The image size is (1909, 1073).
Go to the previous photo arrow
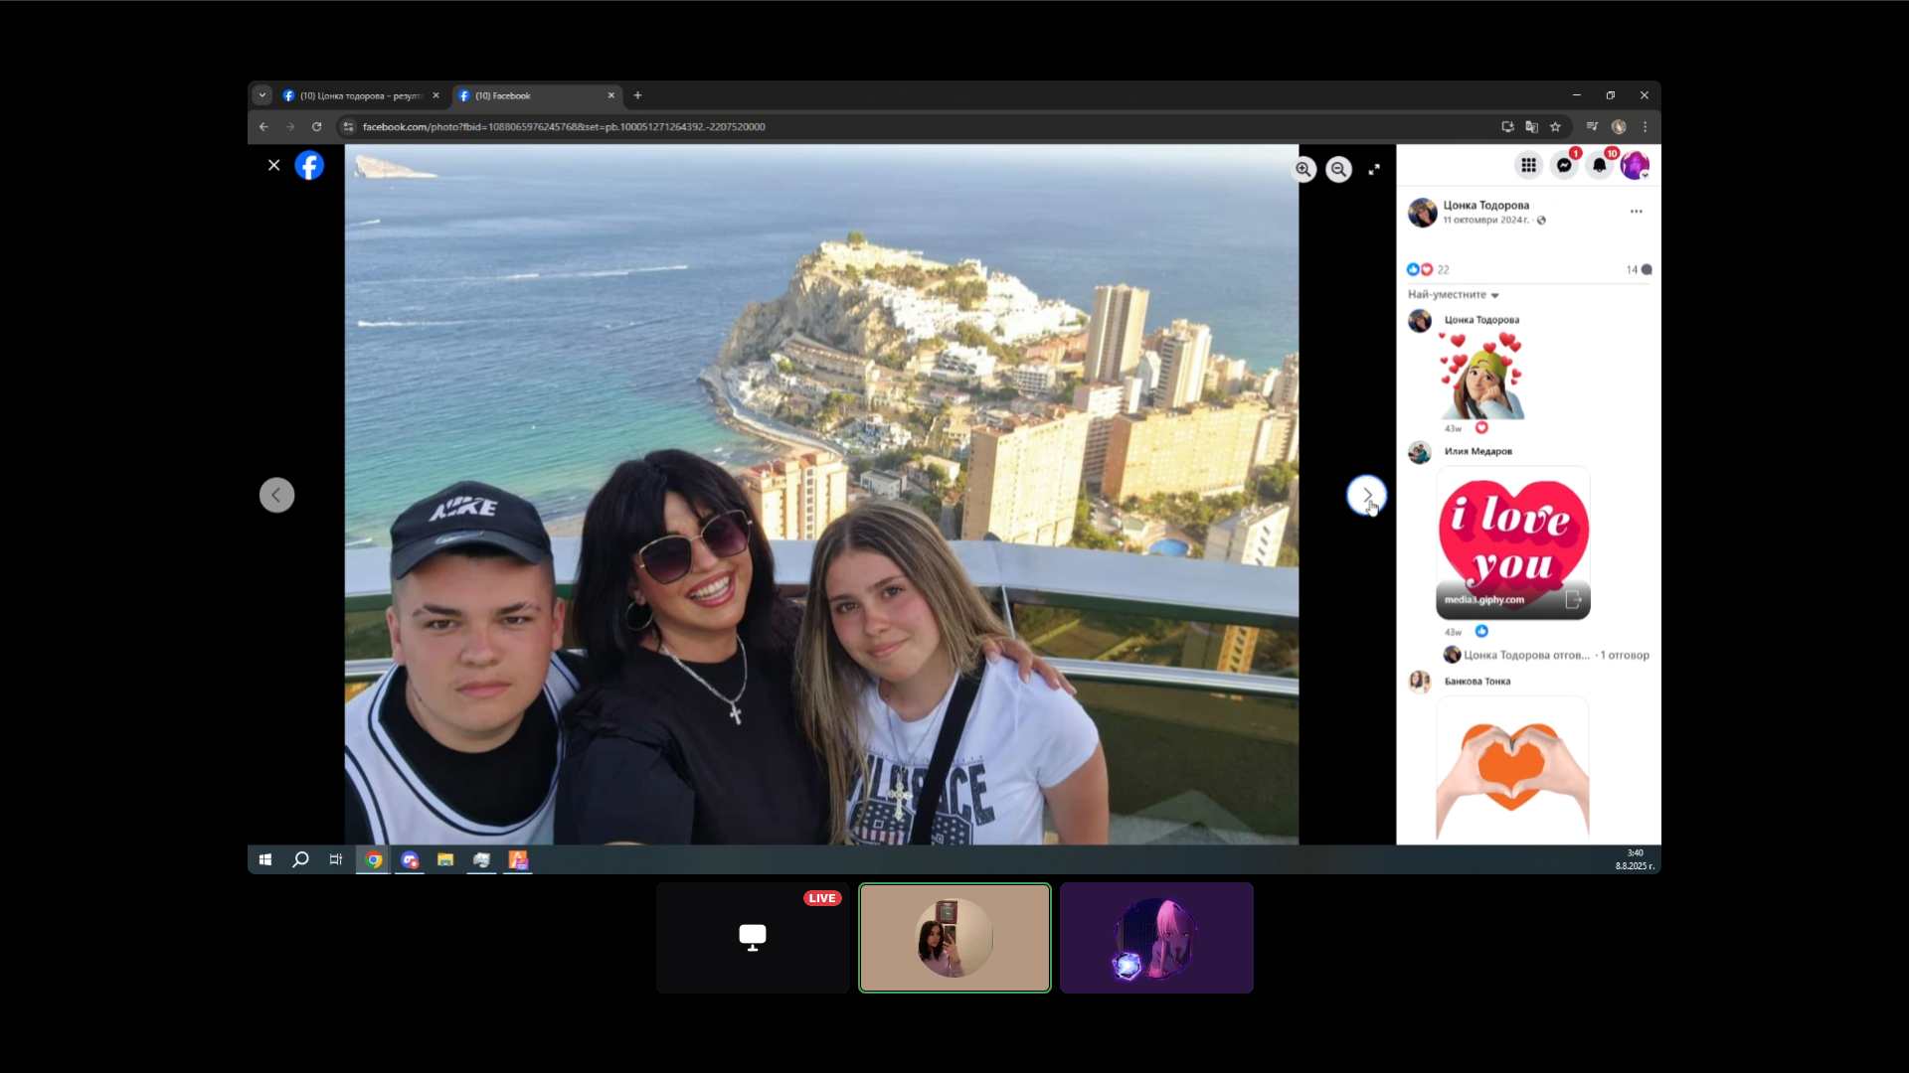point(276,495)
